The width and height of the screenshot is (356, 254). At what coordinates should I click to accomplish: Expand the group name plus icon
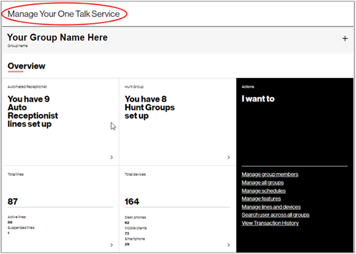coord(345,39)
